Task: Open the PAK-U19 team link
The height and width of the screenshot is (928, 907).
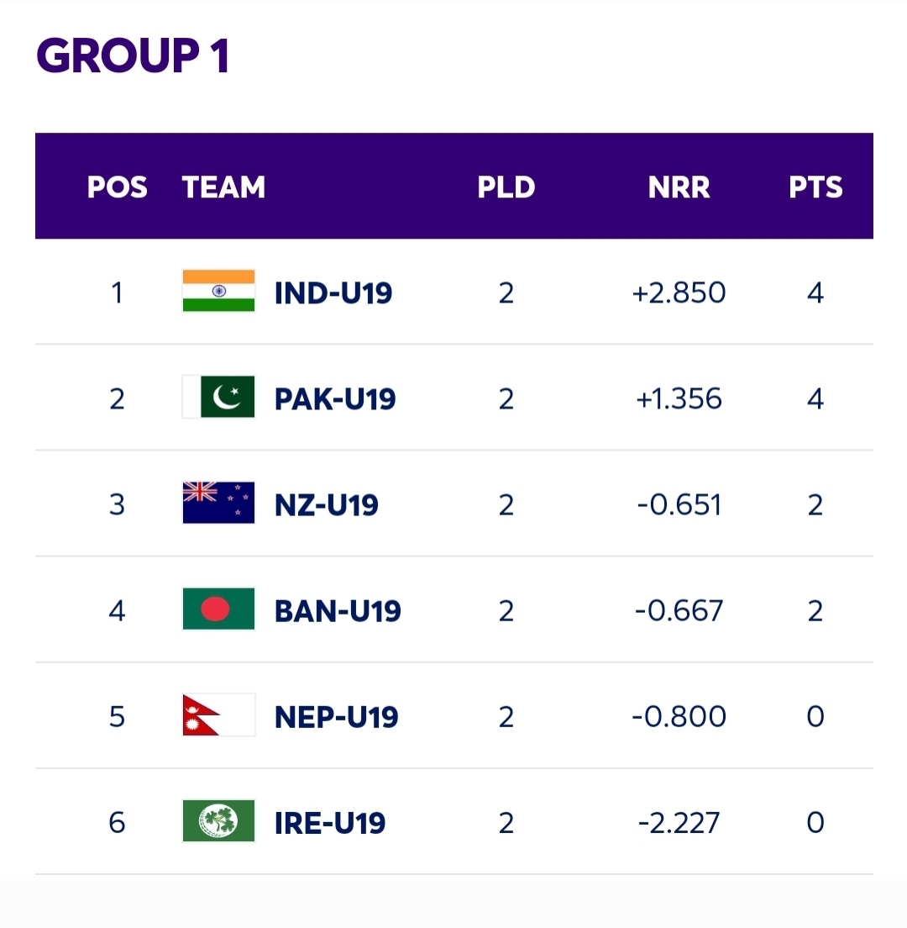Action: tap(334, 399)
